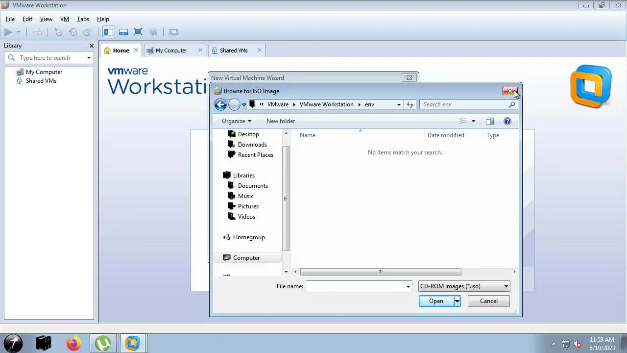Open the File menu
The width and height of the screenshot is (627, 353).
pos(10,19)
